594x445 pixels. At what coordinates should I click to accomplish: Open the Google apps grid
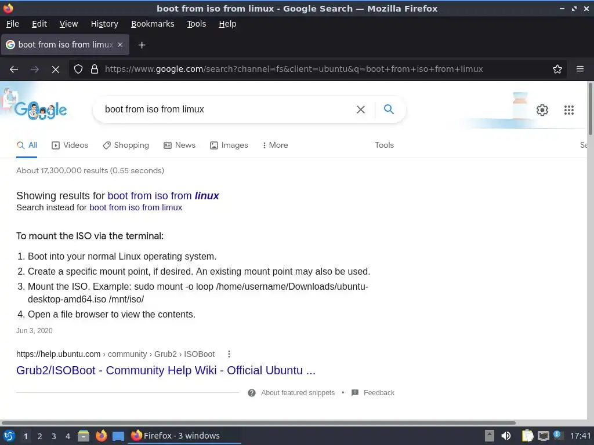(x=568, y=110)
